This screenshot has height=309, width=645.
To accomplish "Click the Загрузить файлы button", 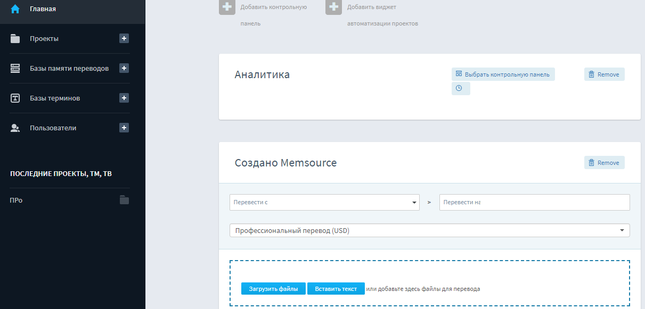I will click(x=273, y=288).
